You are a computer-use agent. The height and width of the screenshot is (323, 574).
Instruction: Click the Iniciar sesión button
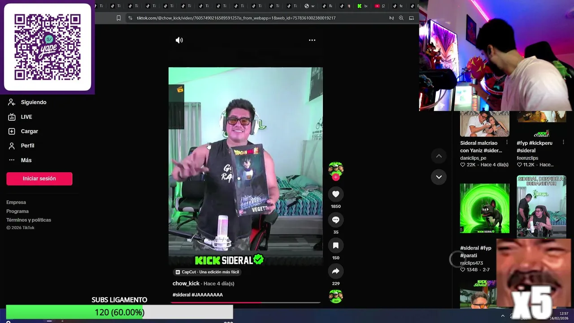click(39, 179)
